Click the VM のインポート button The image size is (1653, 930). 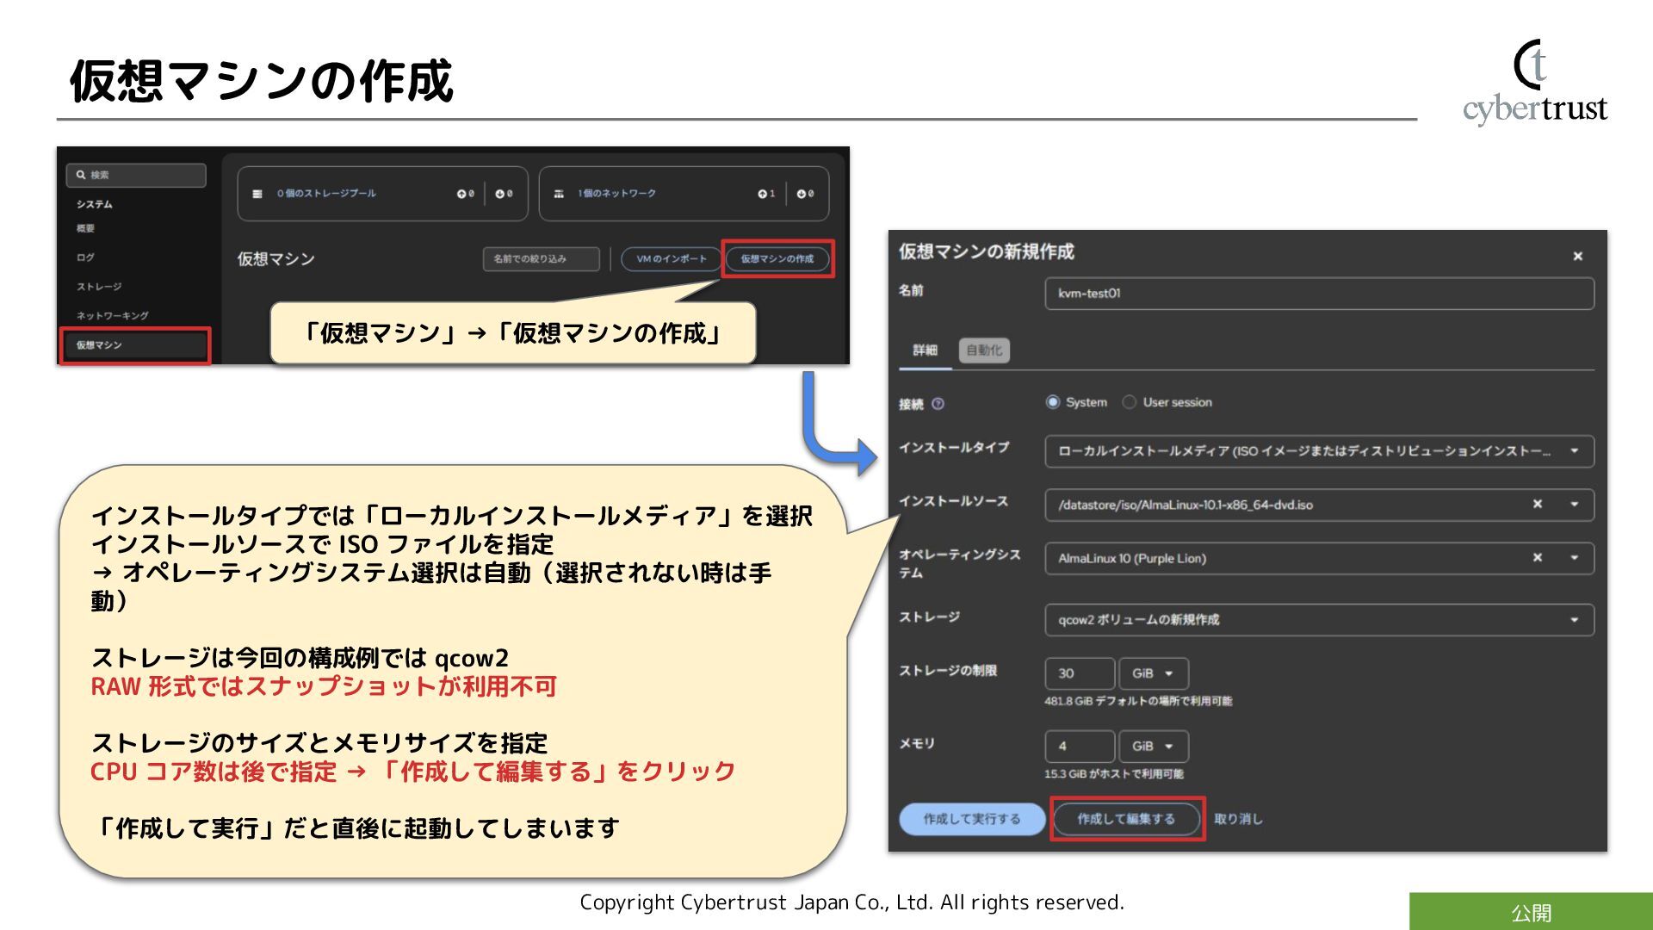[x=671, y=258]
